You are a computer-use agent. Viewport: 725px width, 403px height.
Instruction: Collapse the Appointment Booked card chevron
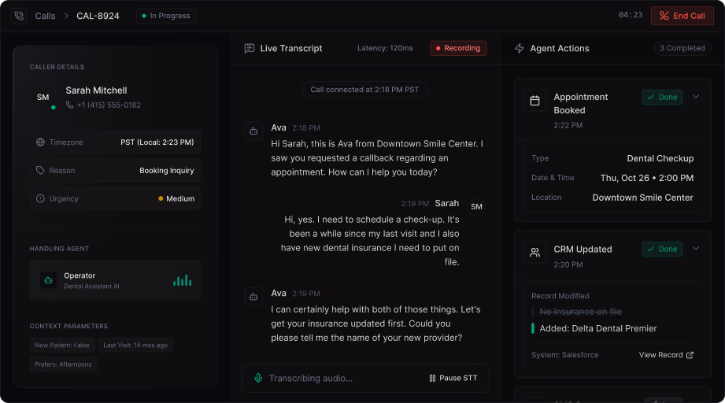point(696,97)
